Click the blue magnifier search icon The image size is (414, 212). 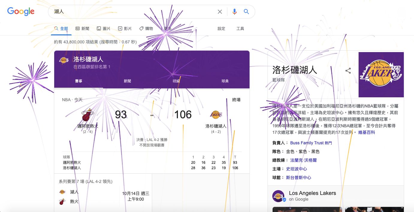coord(246,12)
